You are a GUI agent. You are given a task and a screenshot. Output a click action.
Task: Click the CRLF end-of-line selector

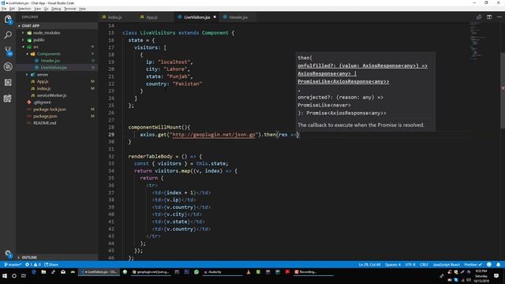424,264
